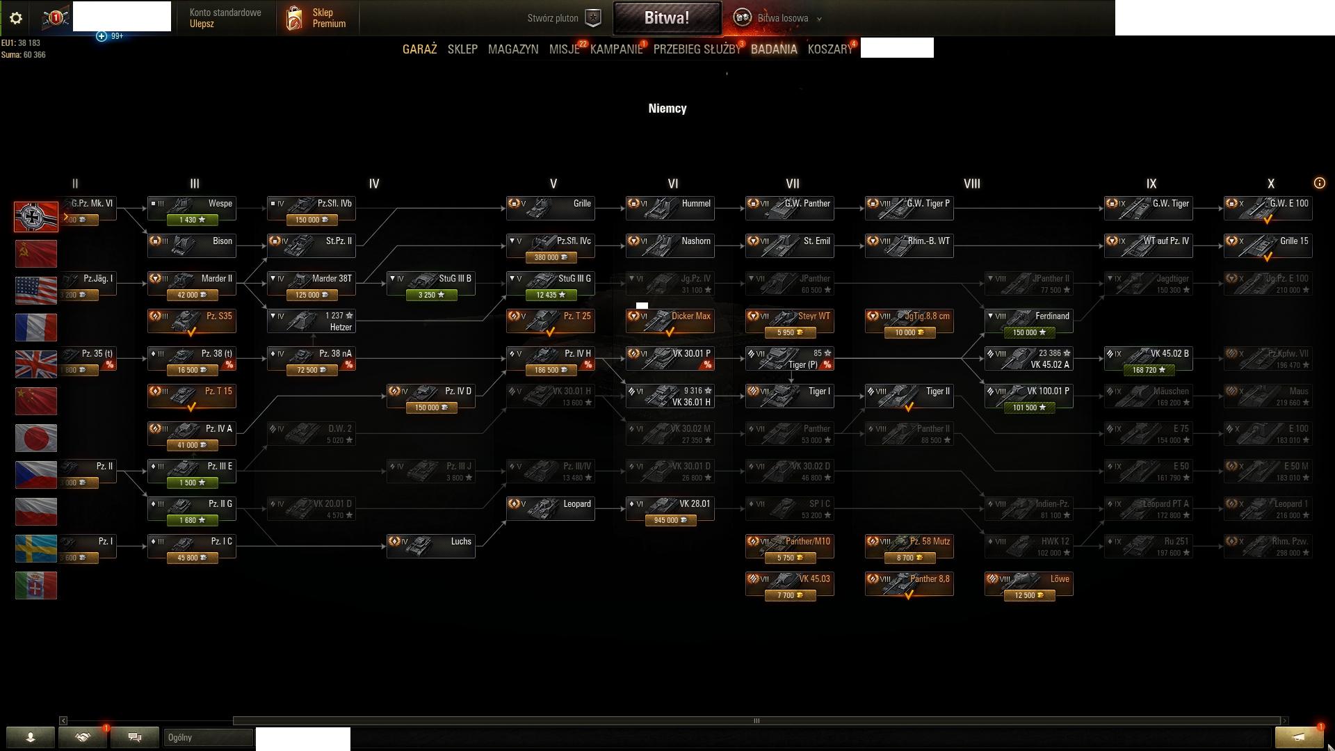Viewport: 1335px width, 751px height.
Task: Select the Nashorn tank destroyer node
Action: (670, 246)
